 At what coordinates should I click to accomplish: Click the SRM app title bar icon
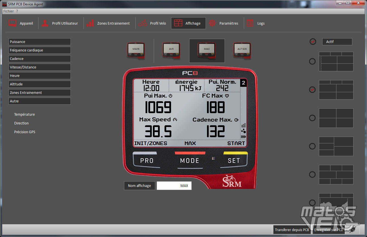tap(4, 4)
